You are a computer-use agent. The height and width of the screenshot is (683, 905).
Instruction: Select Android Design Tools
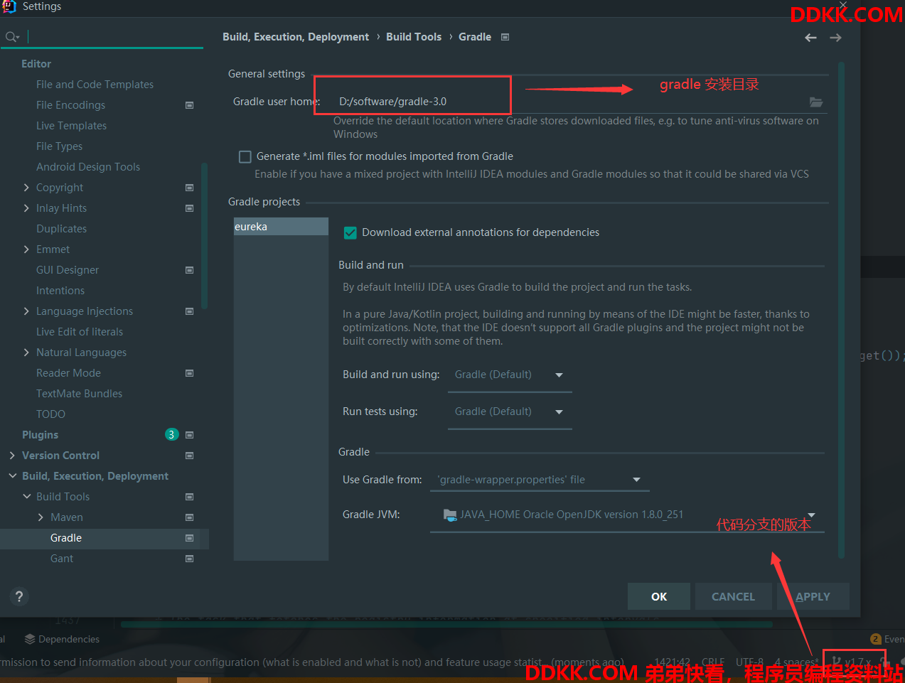coord(88,167)
